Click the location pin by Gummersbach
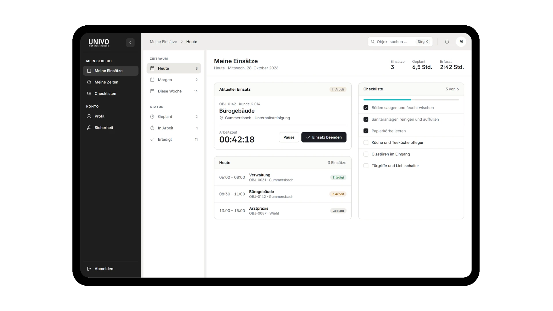The image size is (553, 311). pos(221,118)
